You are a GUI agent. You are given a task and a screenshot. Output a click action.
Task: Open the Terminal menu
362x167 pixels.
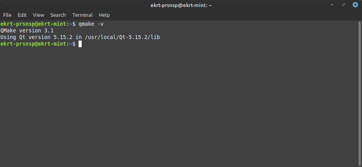pos(82,15)
